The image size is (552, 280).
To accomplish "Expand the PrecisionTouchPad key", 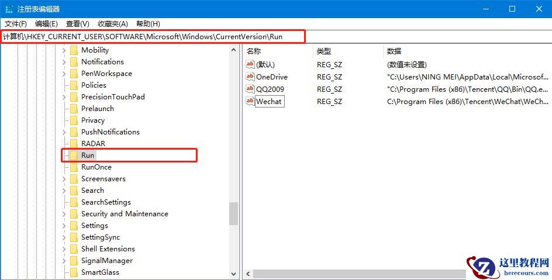I will (64, 97).
